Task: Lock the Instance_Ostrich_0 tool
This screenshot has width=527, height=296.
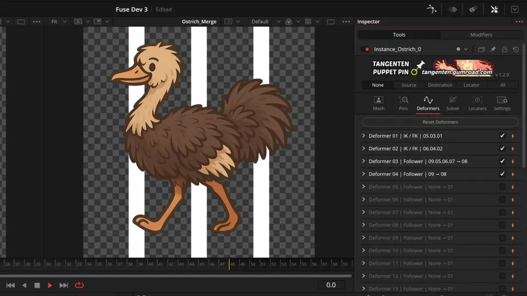Action: tap(504, 49)
